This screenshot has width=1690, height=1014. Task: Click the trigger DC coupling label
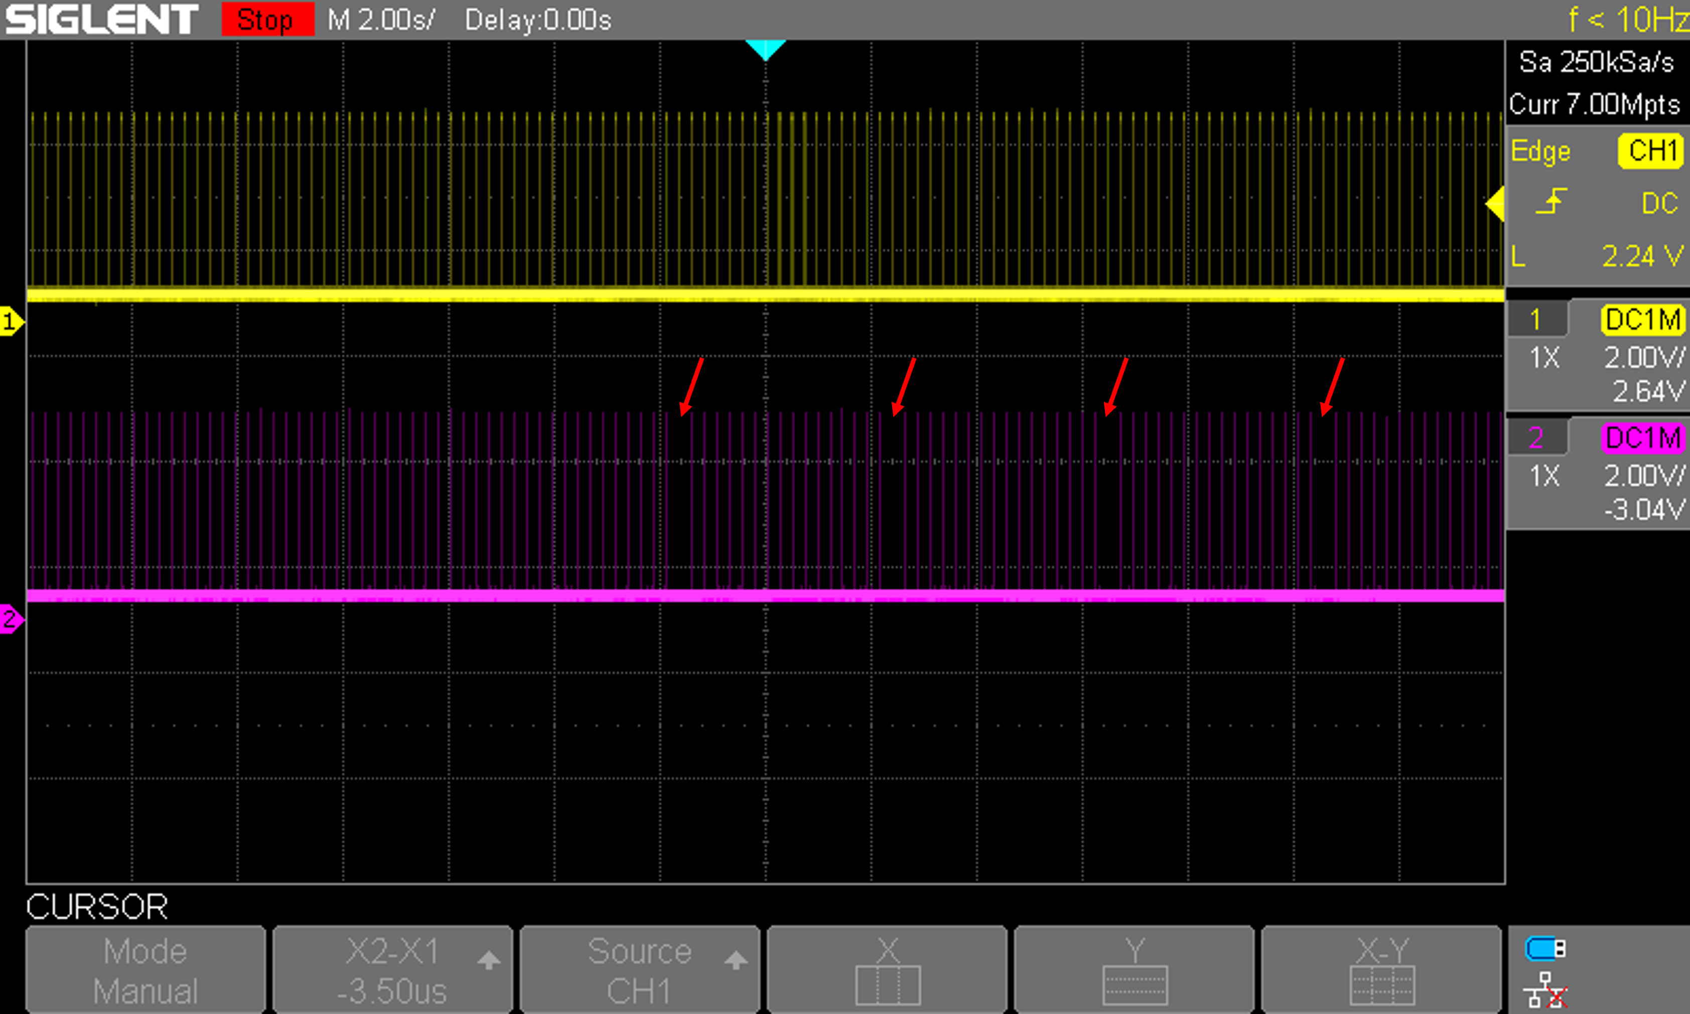pos(1660,203)
